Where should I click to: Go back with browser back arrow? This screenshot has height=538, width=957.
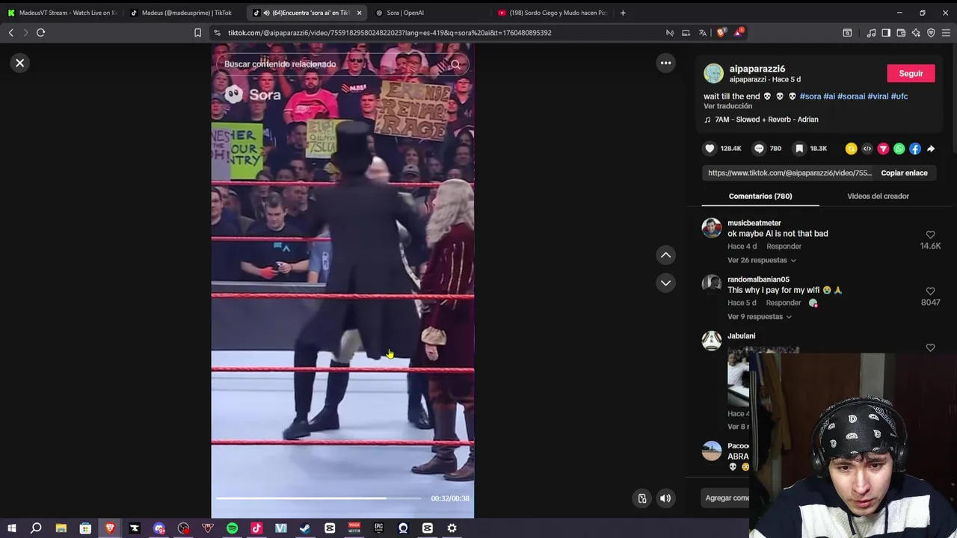click(x=10, y=33)
